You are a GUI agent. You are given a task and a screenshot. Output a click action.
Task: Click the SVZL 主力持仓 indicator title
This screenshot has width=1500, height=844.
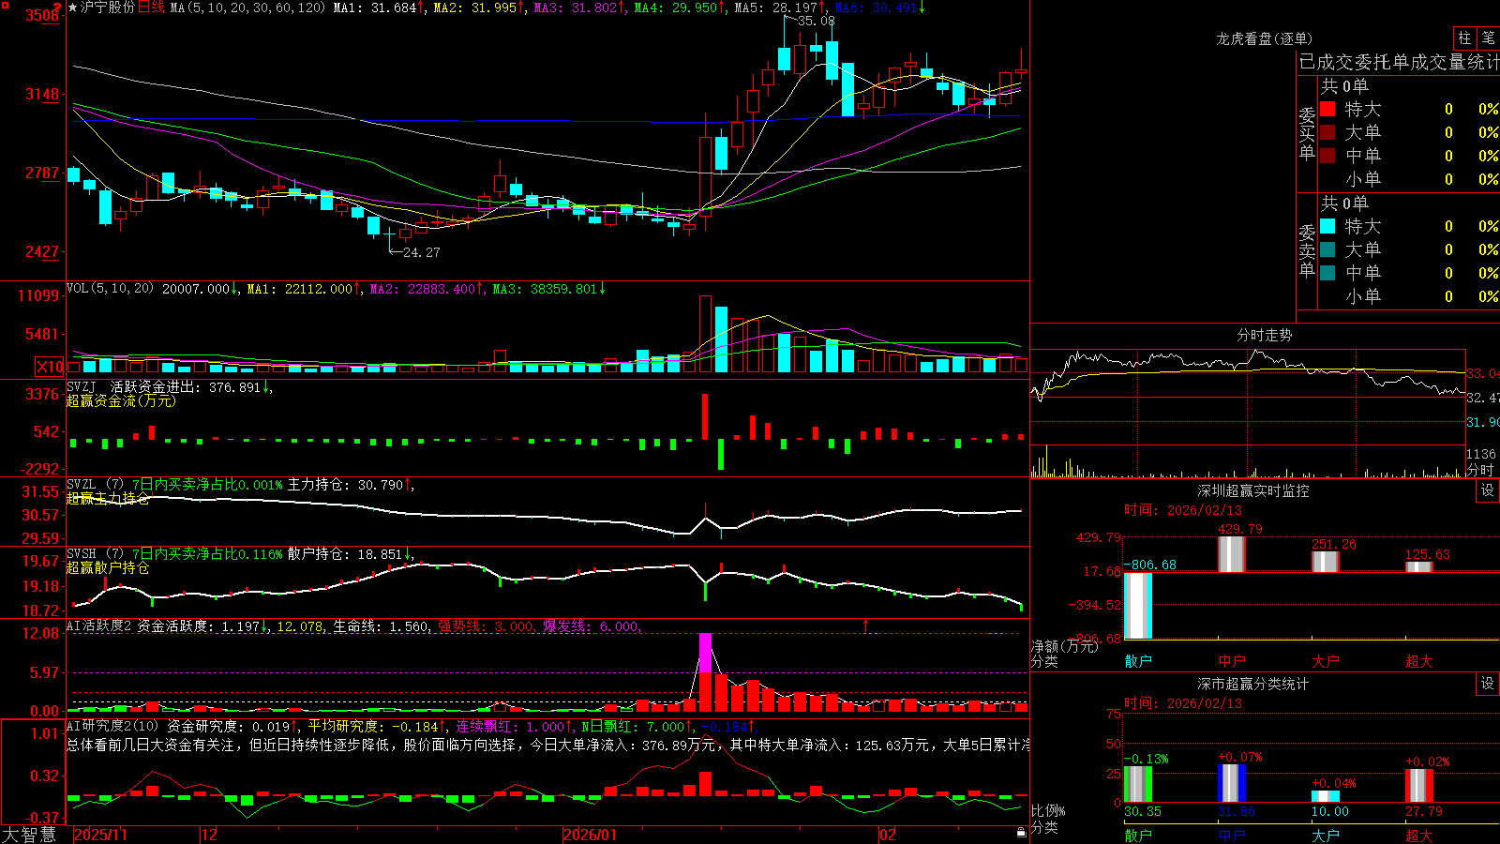click(96, 485)
